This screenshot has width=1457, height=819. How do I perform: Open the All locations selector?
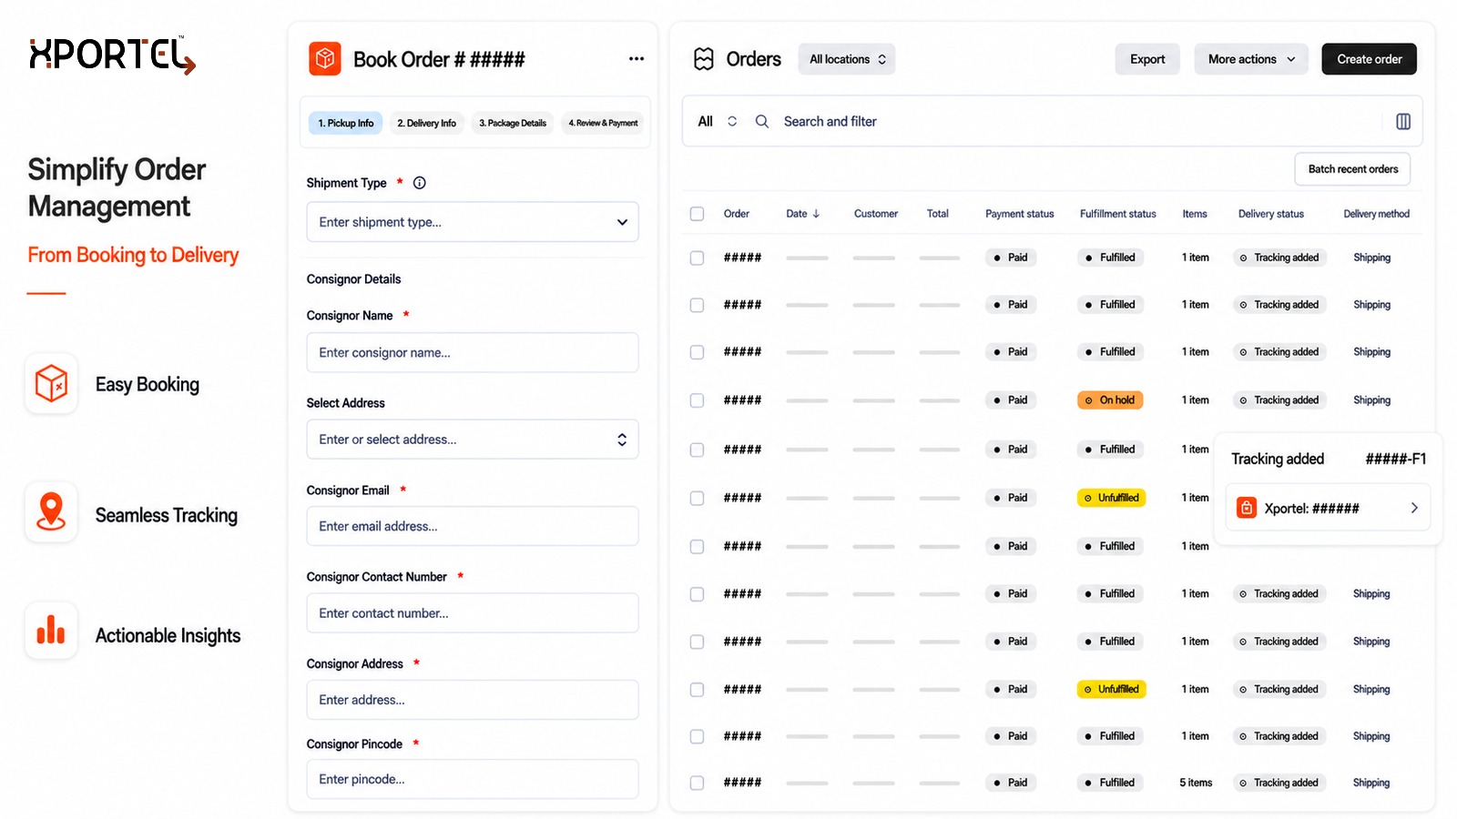(847, 59)
